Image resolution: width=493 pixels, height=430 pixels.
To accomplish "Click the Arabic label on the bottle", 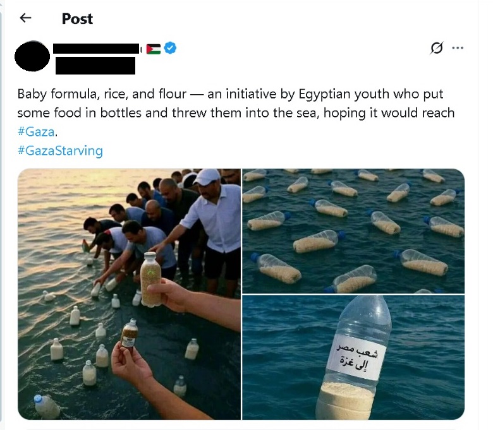I will pyautogui.click(x=357, y=357).
